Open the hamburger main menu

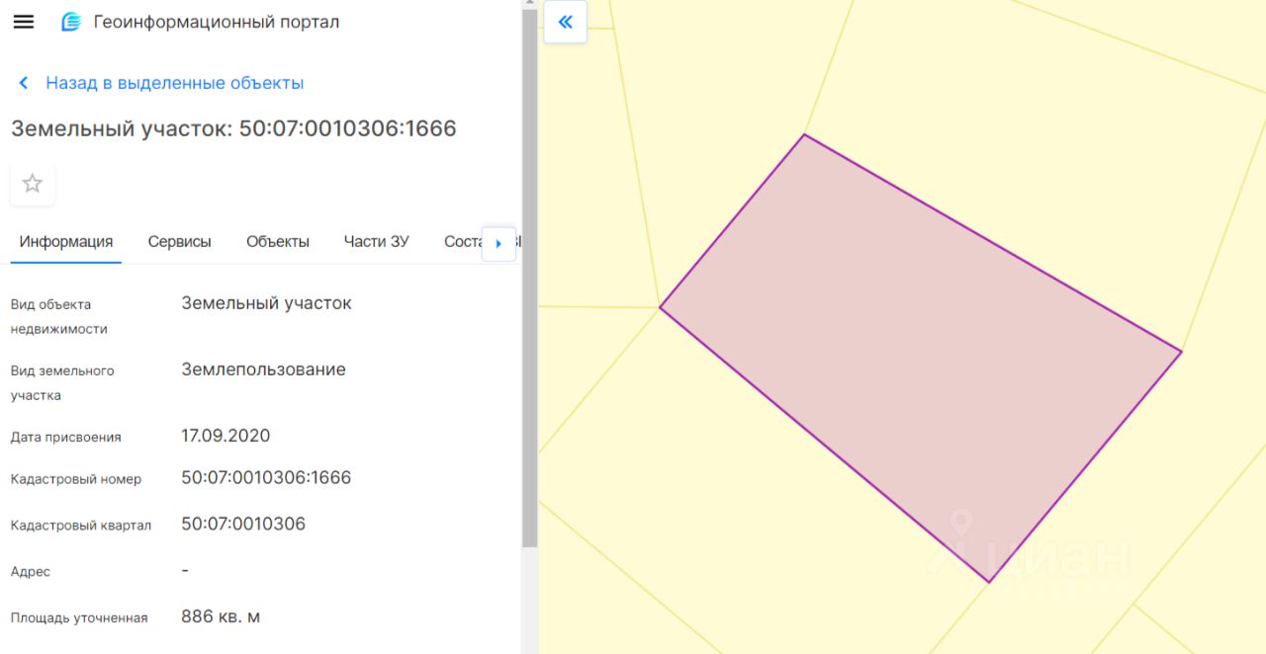(x=23, y=22)
